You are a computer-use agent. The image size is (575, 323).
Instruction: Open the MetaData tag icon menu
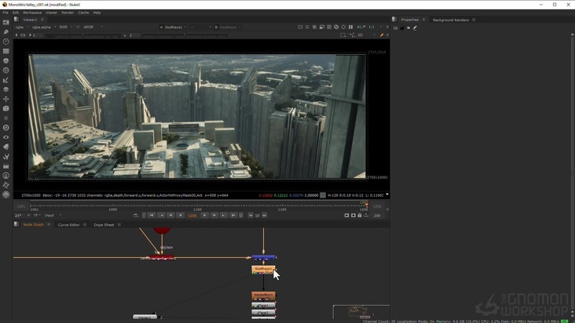coord(5,147)
